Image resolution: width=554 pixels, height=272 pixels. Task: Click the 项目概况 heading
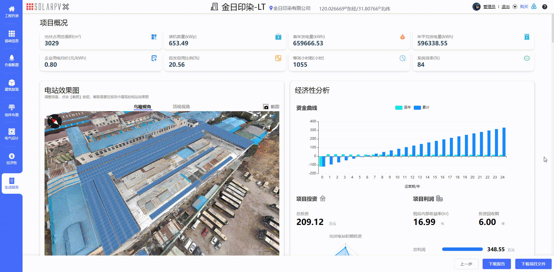click(53, 23)
